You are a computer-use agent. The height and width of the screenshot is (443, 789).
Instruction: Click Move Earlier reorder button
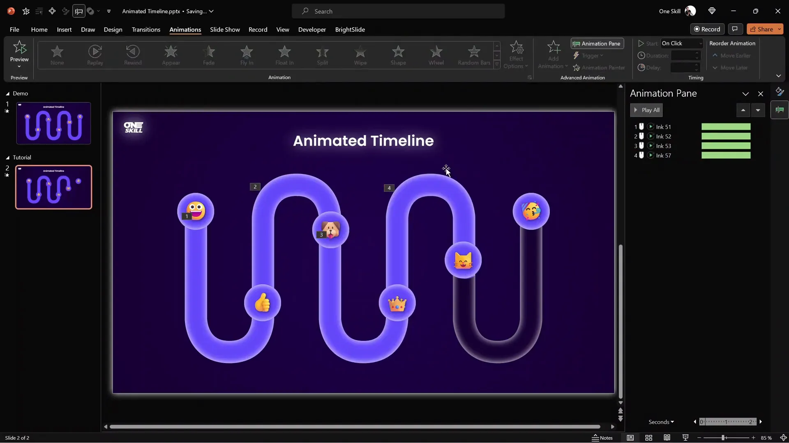click(731, 56)
